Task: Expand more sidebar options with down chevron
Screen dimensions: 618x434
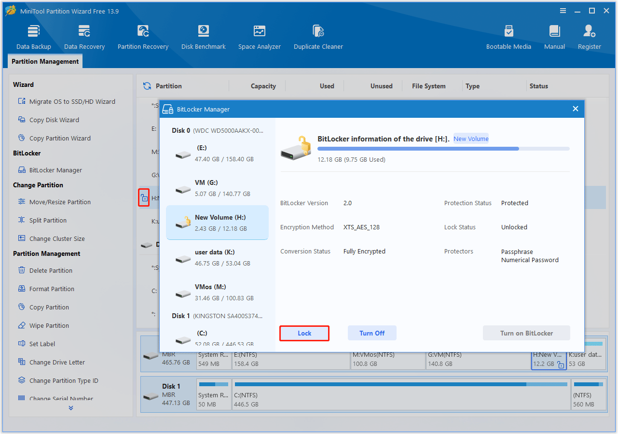Action: coord(71,408)
